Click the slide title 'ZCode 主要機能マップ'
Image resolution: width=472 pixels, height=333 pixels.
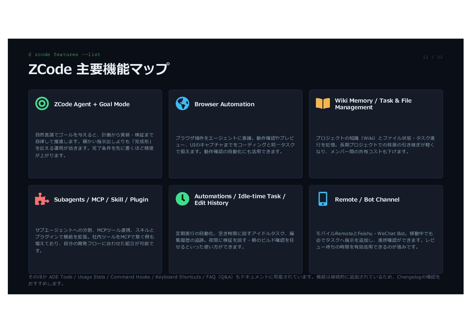tap(99, 69)
